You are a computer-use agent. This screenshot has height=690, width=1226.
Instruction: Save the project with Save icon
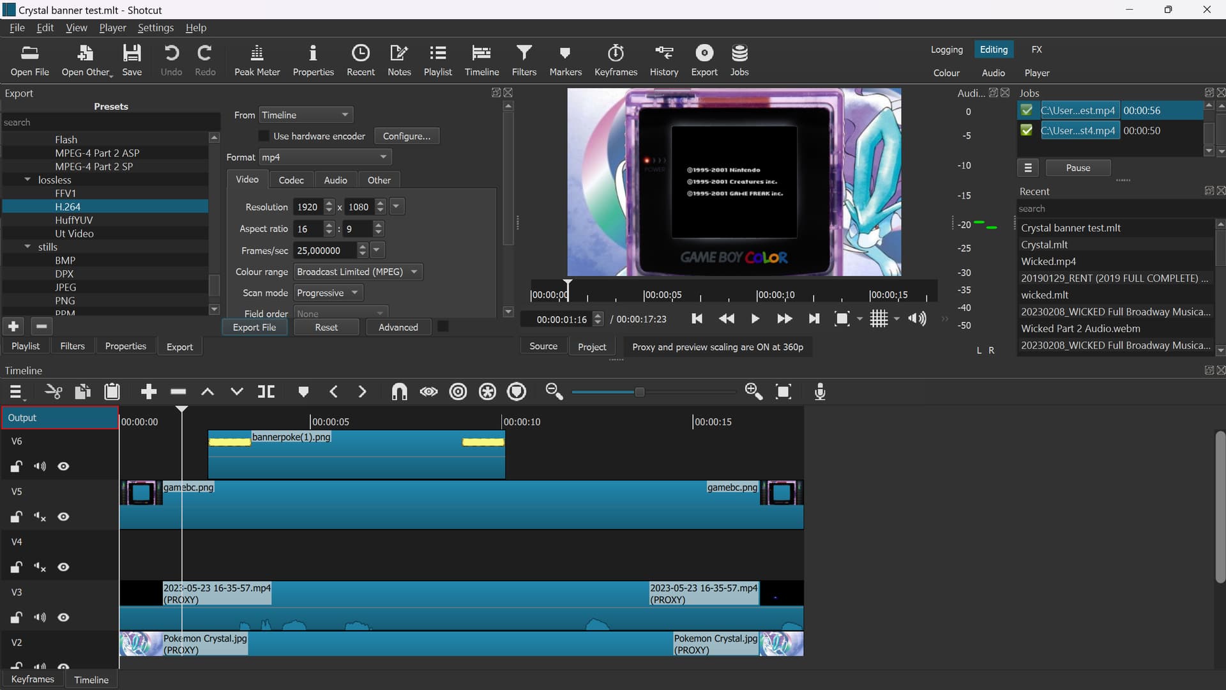[132, 60]
